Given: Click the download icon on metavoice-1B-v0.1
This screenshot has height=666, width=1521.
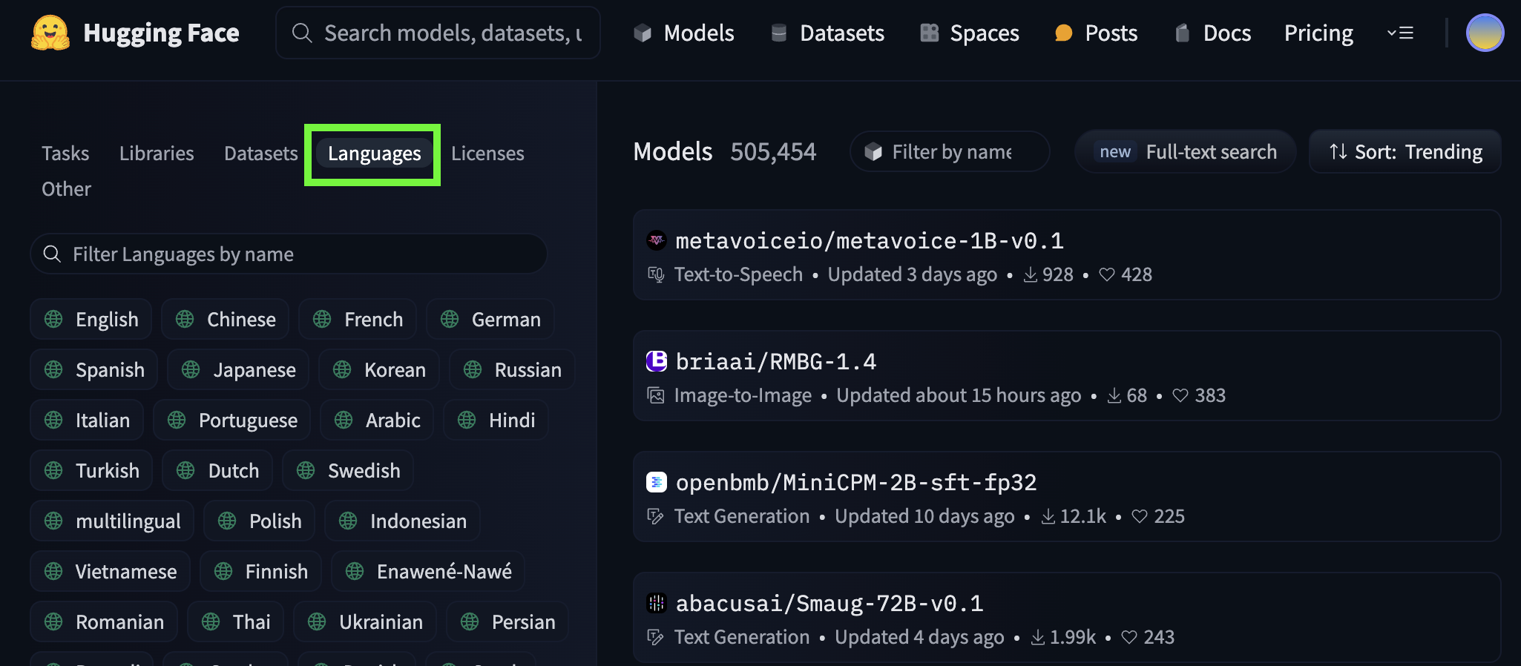Looking at the screenshot, I should pyautogui.click(x=1031, y=274).
